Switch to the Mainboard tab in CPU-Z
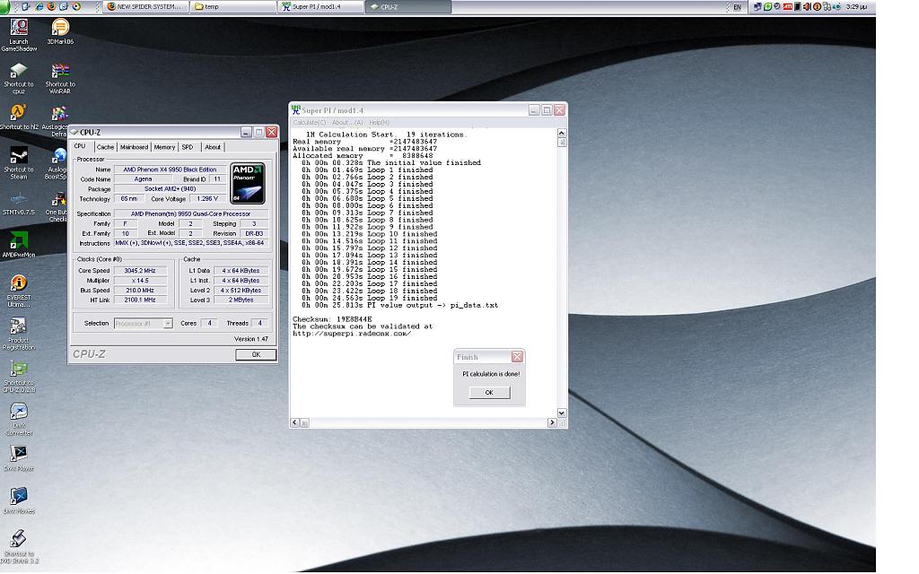 (134, 147)
